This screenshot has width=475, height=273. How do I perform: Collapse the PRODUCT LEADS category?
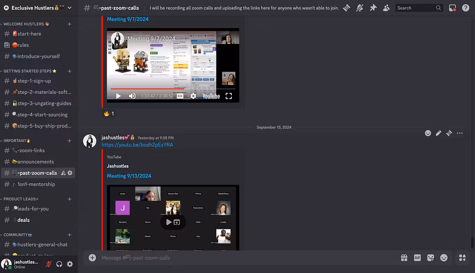point(21,199)
